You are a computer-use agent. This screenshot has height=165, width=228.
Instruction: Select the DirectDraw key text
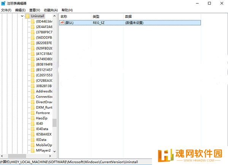(44, 102)
